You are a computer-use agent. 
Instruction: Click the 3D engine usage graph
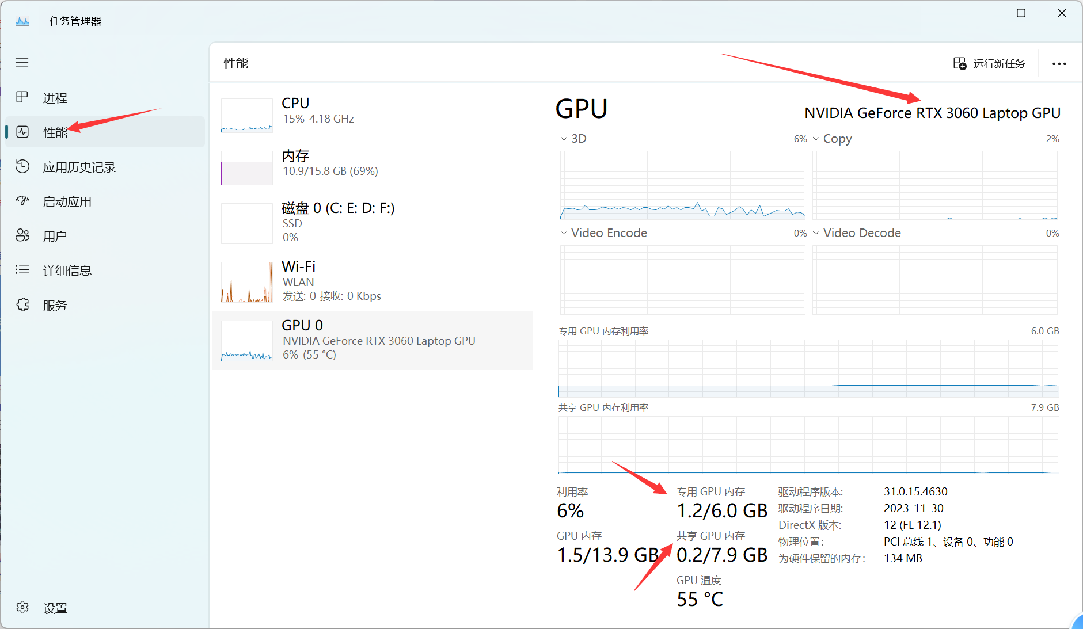(683, 185)
